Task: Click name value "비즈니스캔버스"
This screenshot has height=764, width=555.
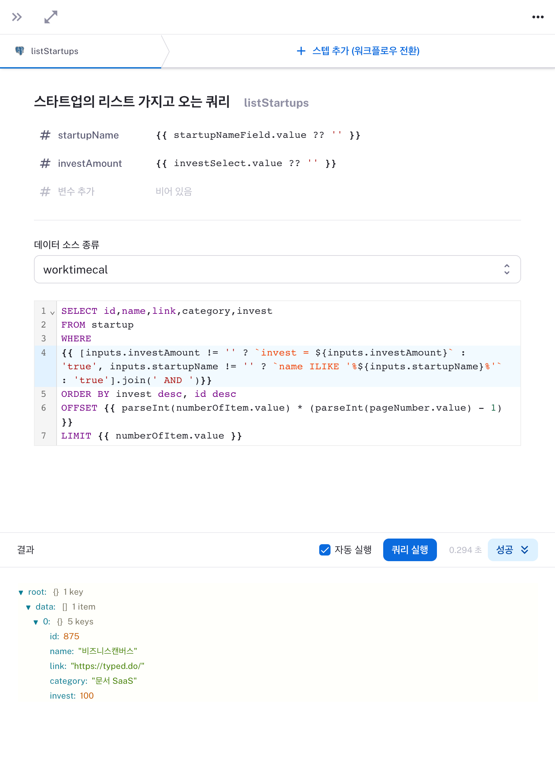Action: point(108,651)
